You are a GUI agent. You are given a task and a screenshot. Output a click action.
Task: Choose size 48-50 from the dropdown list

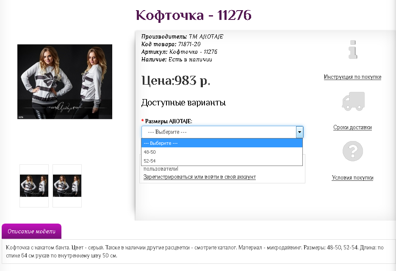(x=222, y=152)
